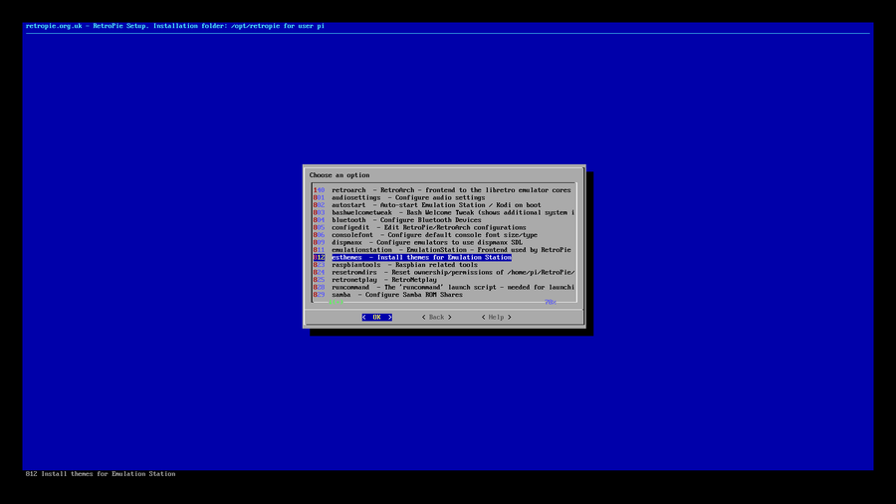Viewport: 896px width, 504px height.
Task: Select 806 consolefont option
Action: (425, 235)
